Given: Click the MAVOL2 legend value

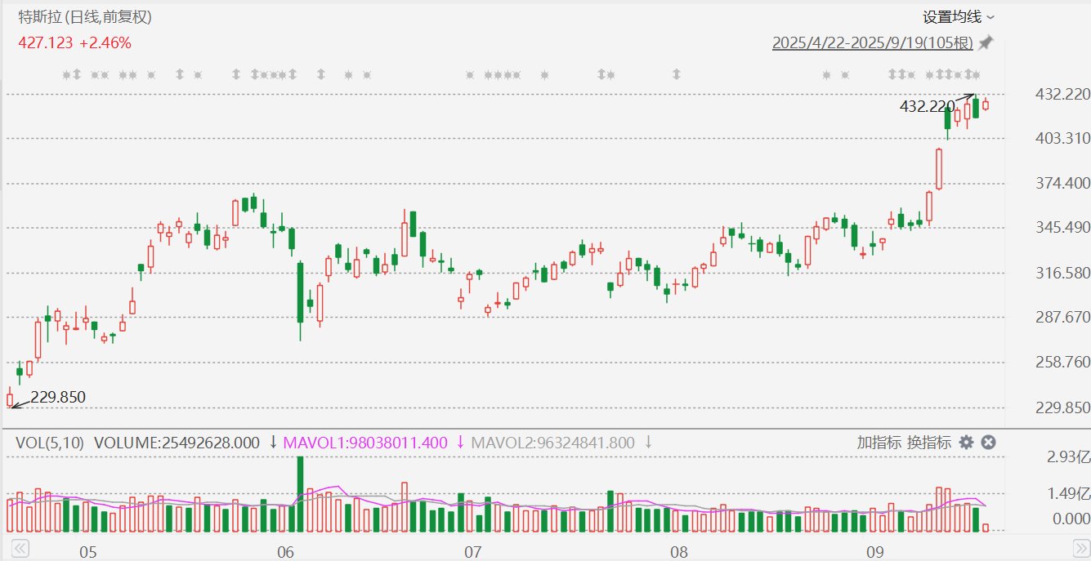Looking at the screenshot, I should (x=553, y=443).
